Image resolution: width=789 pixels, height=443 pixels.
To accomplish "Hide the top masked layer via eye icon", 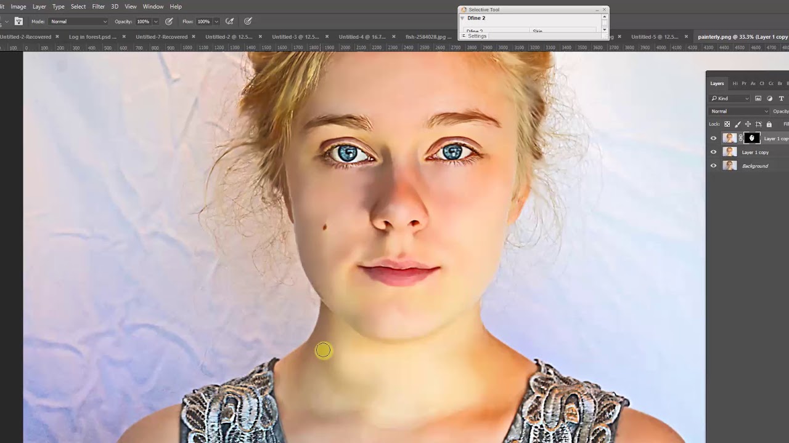I will [714, 138].
